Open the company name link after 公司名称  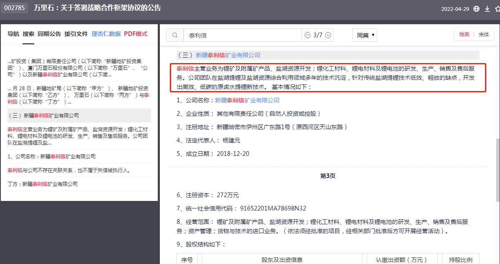tap(247, 100)
